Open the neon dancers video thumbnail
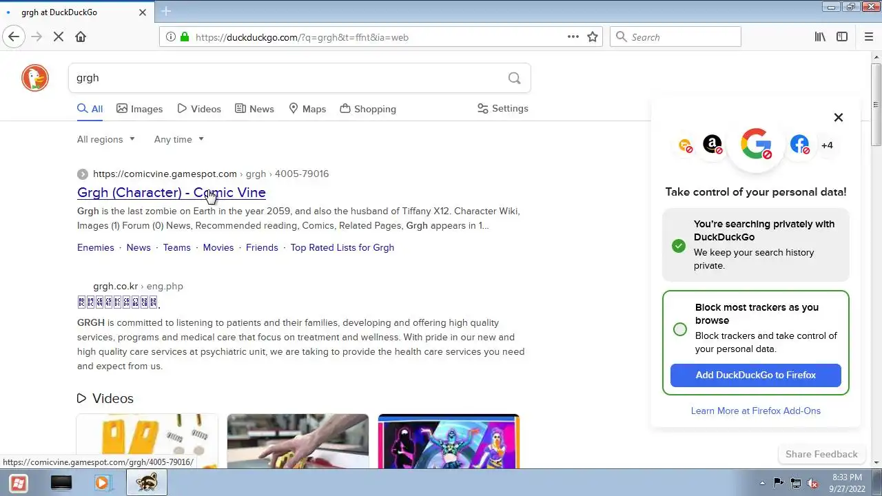Screen dimensions: 882x496 point(449,441)
